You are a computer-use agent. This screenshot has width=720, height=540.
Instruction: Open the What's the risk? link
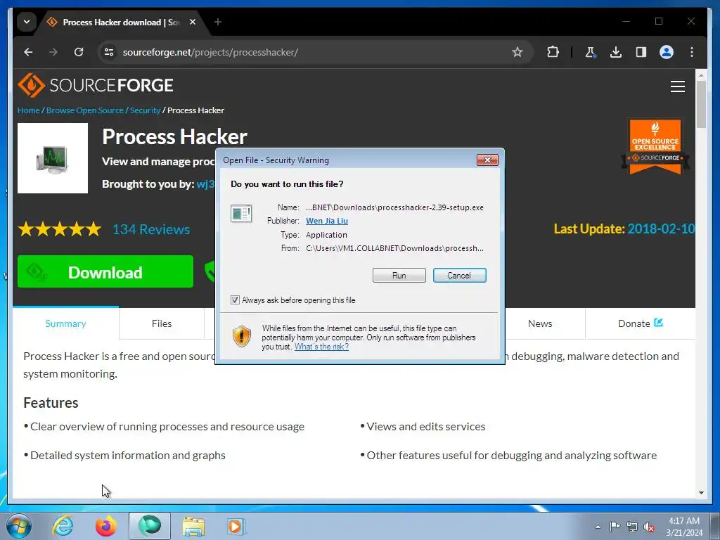pyautogui.click(x=321, y=347)
